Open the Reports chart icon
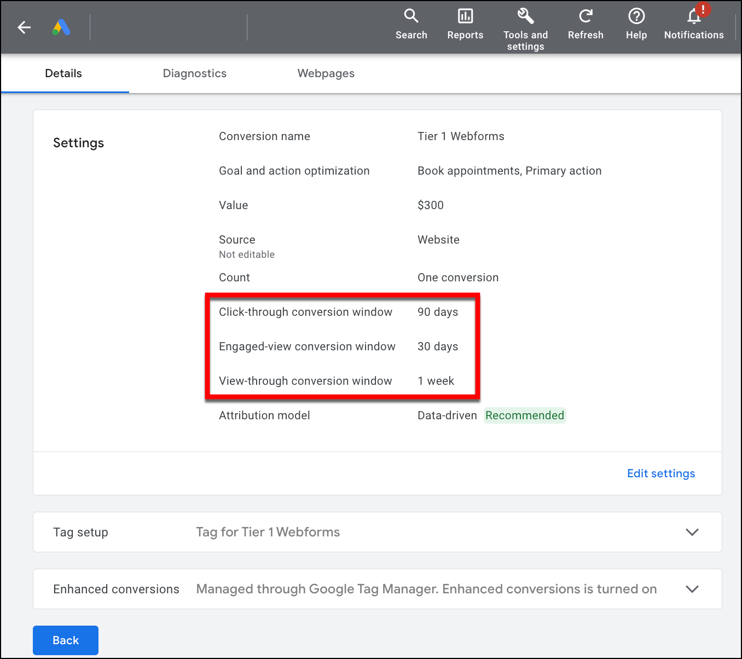 (465, 16)
